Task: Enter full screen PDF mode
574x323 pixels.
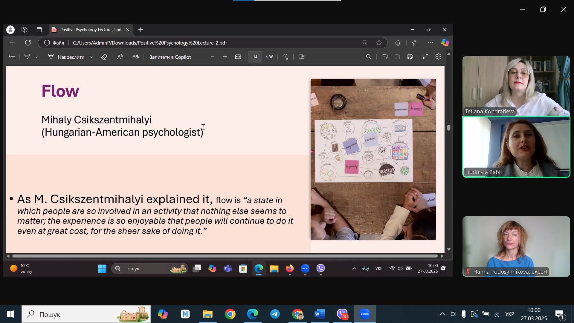Action: (426, 57)
